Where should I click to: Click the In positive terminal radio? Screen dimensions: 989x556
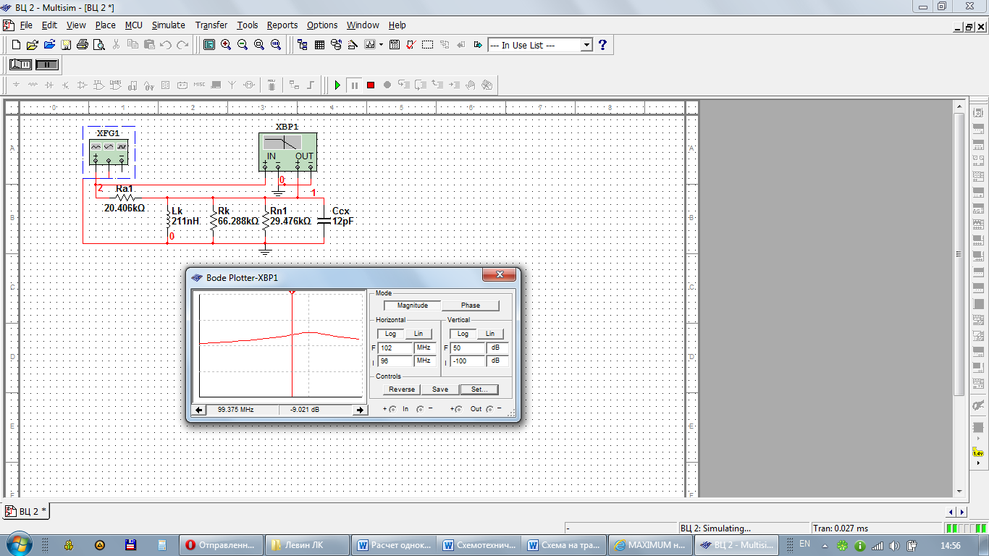pyautogui.click(x=392, y=409)
